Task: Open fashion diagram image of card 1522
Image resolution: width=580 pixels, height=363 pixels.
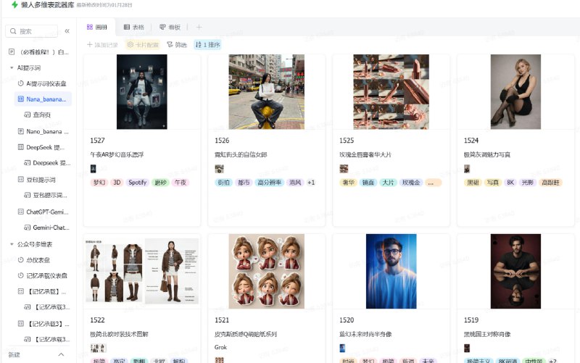Action: pos(142,271)
